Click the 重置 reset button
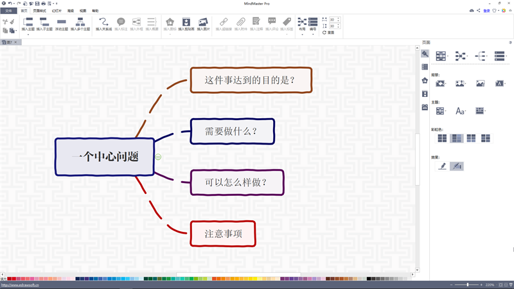The width and height of the screenshot is (514, 289). (328, 33)
